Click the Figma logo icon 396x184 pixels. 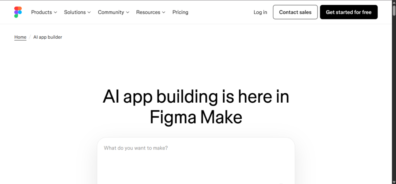pos(18,12)
